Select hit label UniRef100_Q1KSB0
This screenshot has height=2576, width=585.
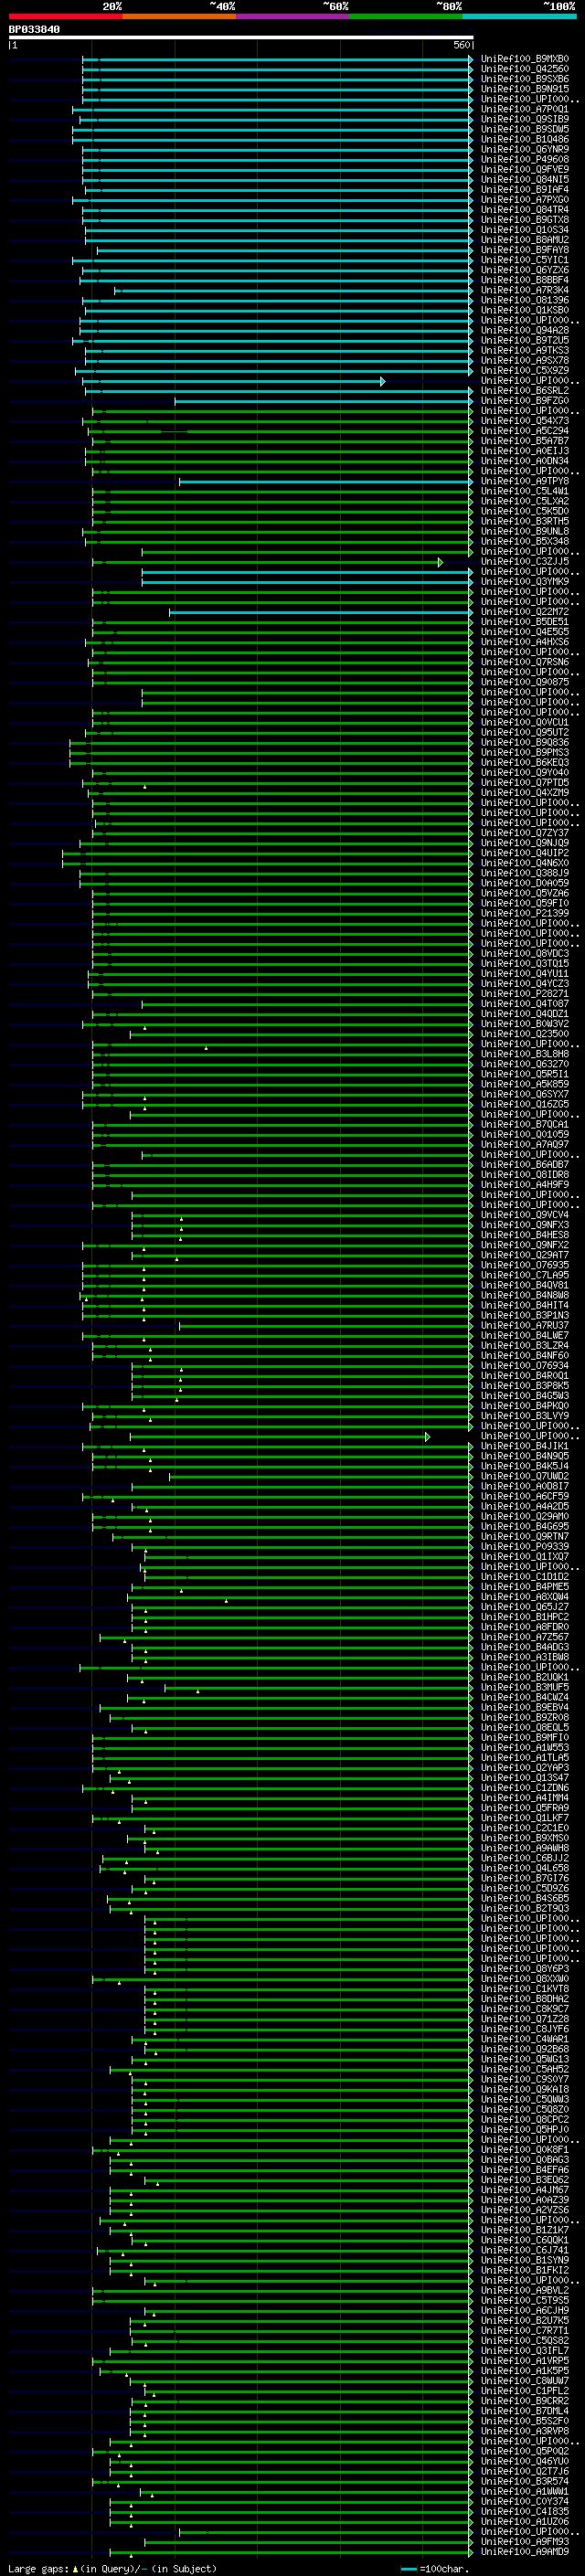click(x=525, y=310)
